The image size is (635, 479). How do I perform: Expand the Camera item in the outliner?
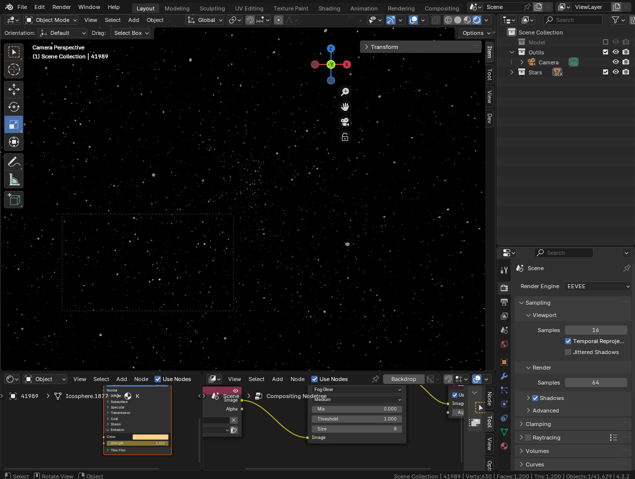(x=521, y=62)
